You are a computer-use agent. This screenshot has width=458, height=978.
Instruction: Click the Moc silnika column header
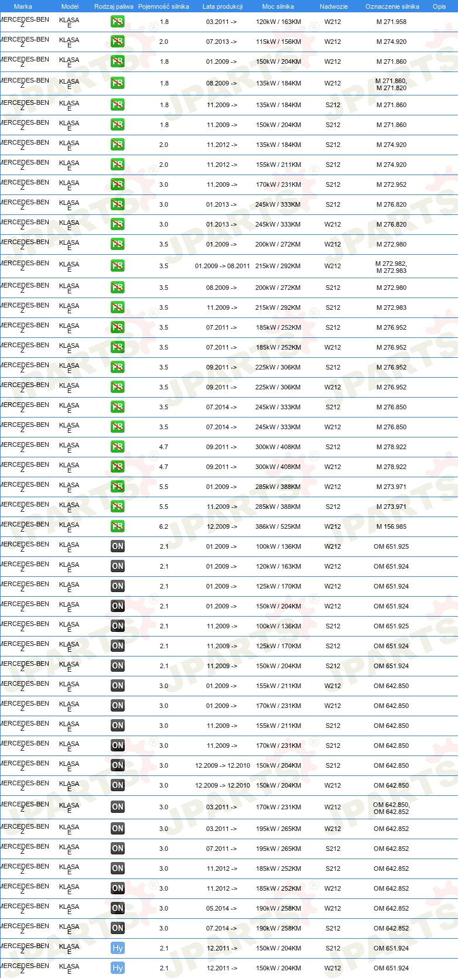(278, 6)
